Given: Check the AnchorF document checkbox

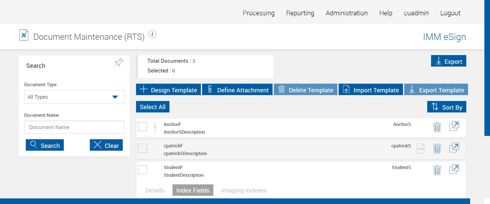Looking at the screenshot, I should 142,126.
